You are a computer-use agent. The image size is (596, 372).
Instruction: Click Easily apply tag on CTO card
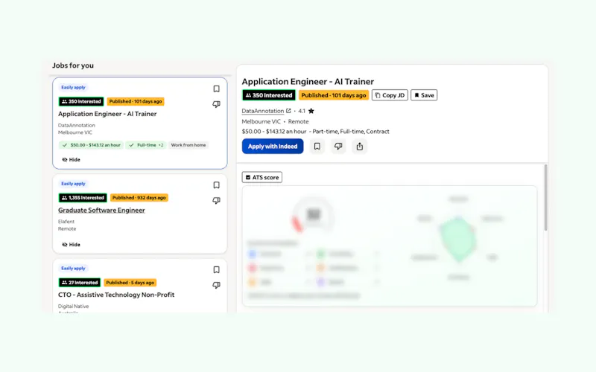click(x=73, y=269)
